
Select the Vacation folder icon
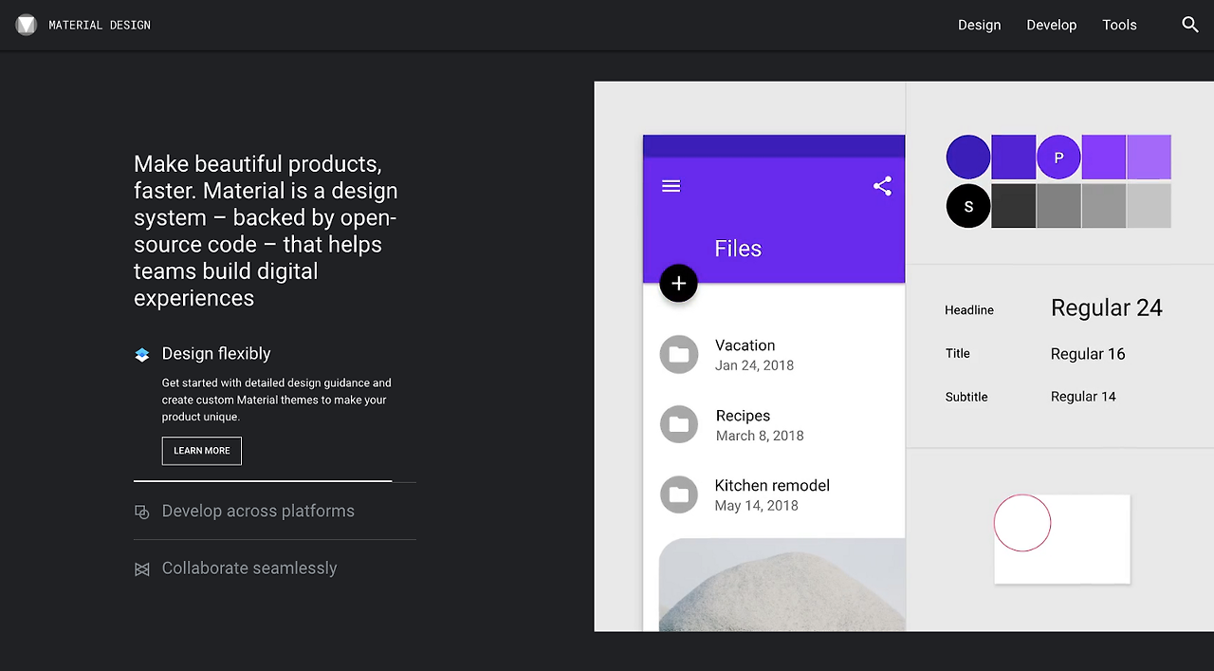679,355
